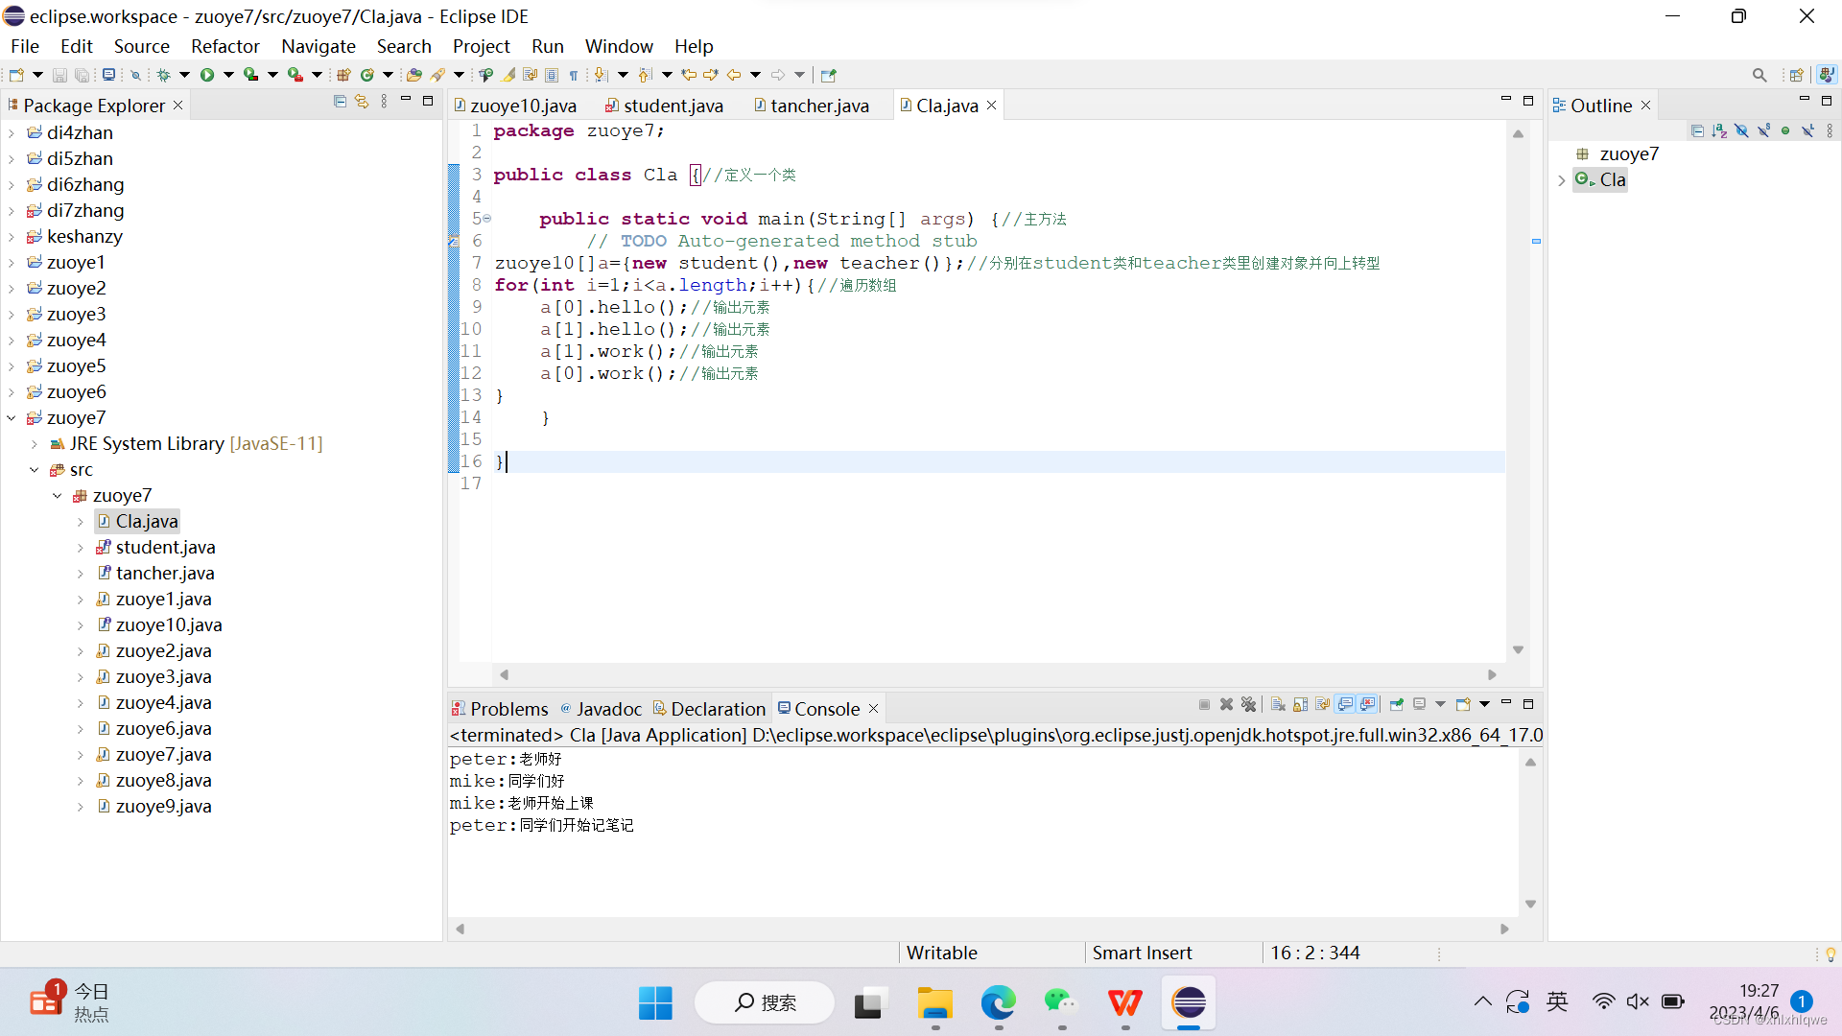Click the green Run button in toolbar
This screenshot has height=1036, width=1842.
click(x=206, y=75)
